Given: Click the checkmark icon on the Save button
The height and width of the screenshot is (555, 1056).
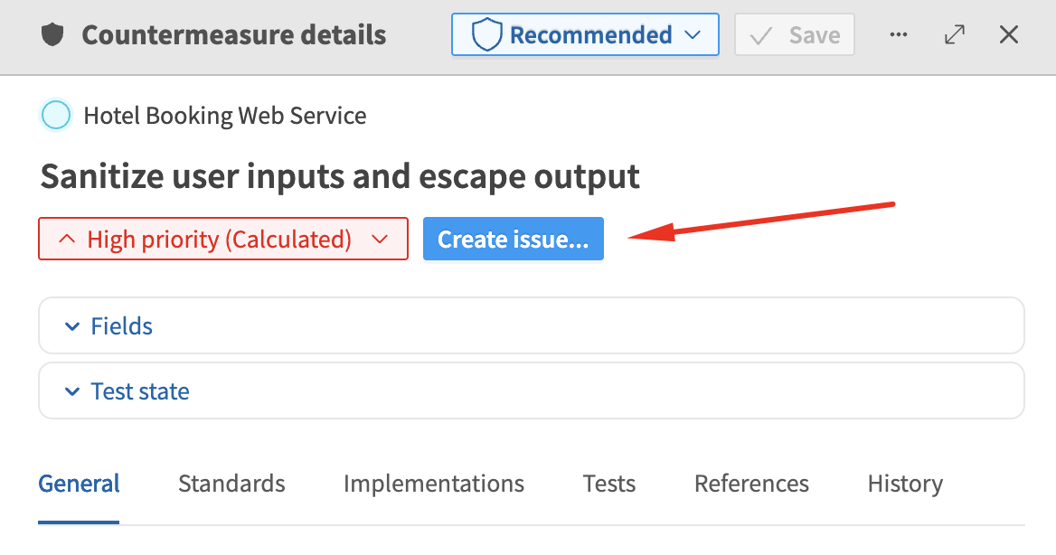Looking at the screenshot, I should pos(761,34).
